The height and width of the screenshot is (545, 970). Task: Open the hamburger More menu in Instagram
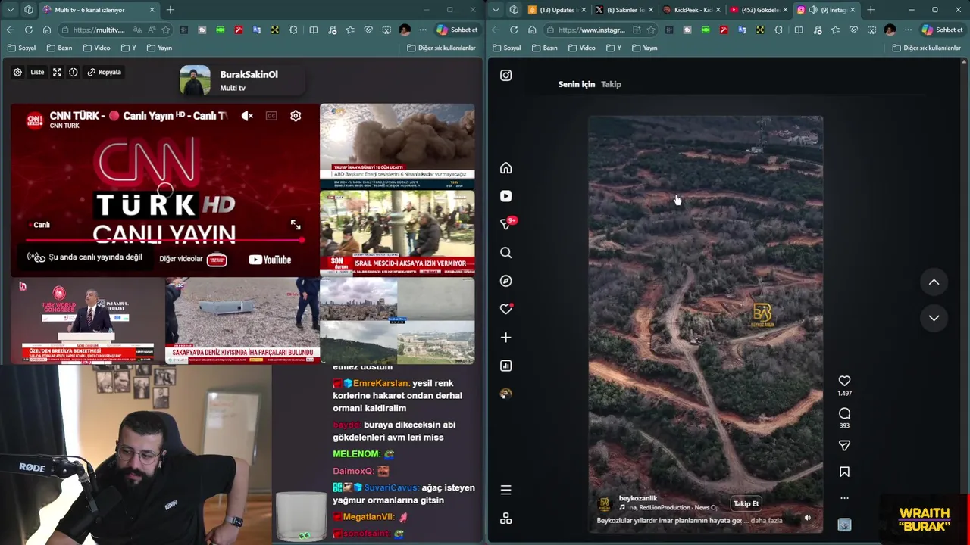click(505, 490)
